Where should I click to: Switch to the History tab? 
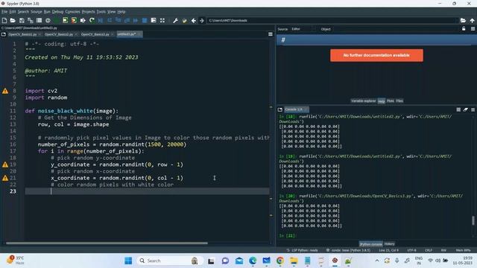(389, 243)
